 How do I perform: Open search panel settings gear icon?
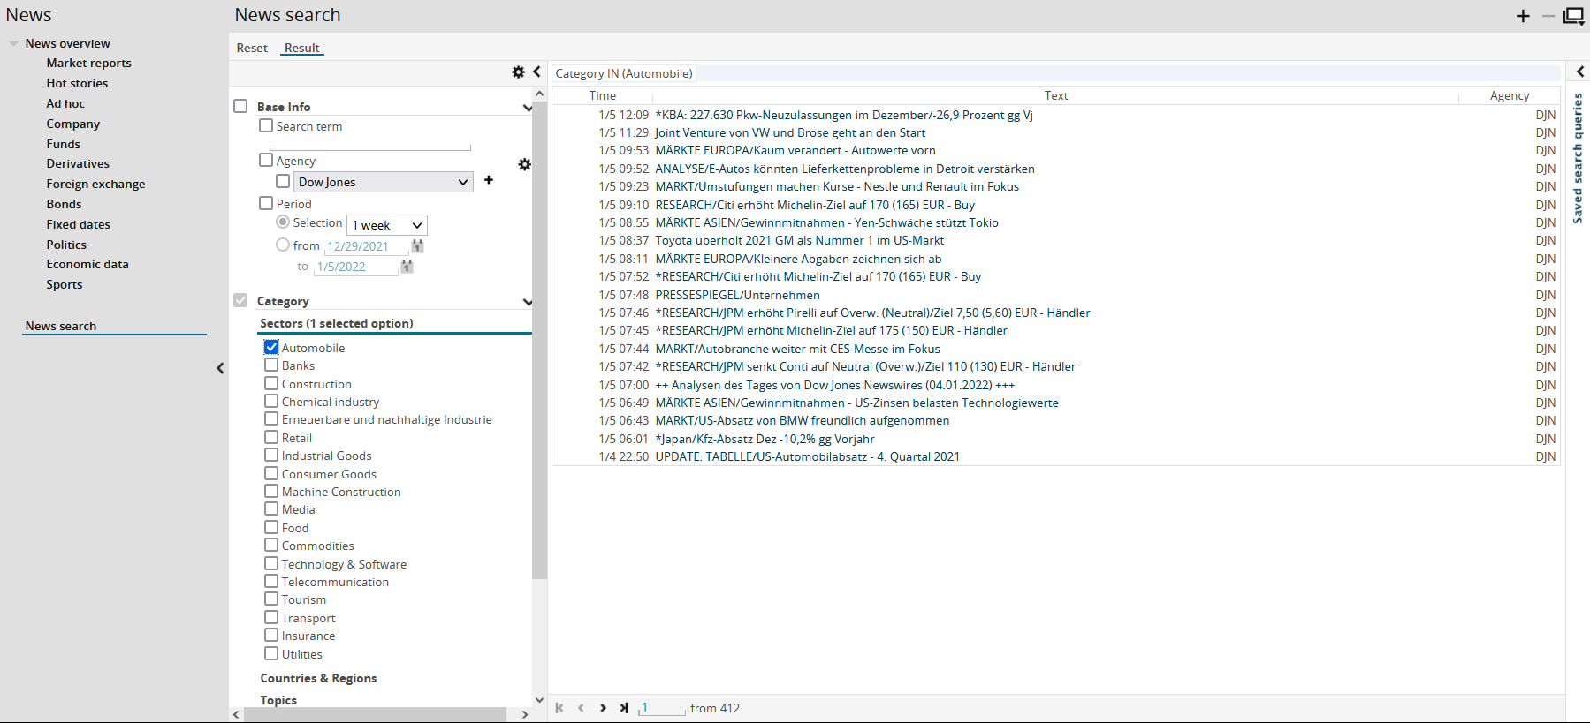click(518, 72)
